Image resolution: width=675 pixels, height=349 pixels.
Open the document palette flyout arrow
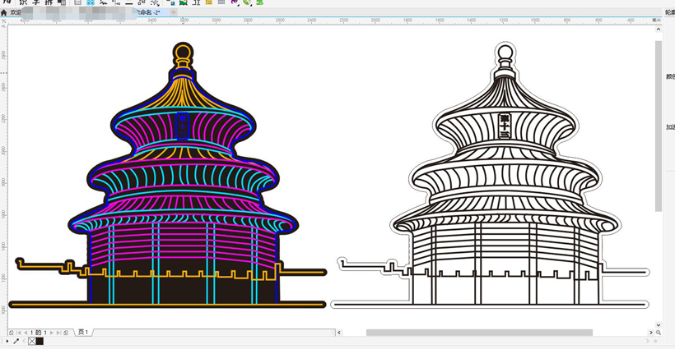(x=7, y=342)
